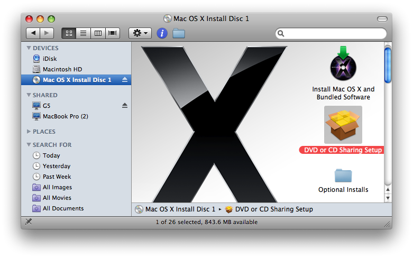Go back with the left arrow button
This screenshot has width=413, height=258.
pos(33,33)
